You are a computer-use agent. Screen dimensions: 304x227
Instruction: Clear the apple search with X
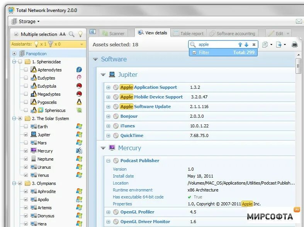coord(254,44)
